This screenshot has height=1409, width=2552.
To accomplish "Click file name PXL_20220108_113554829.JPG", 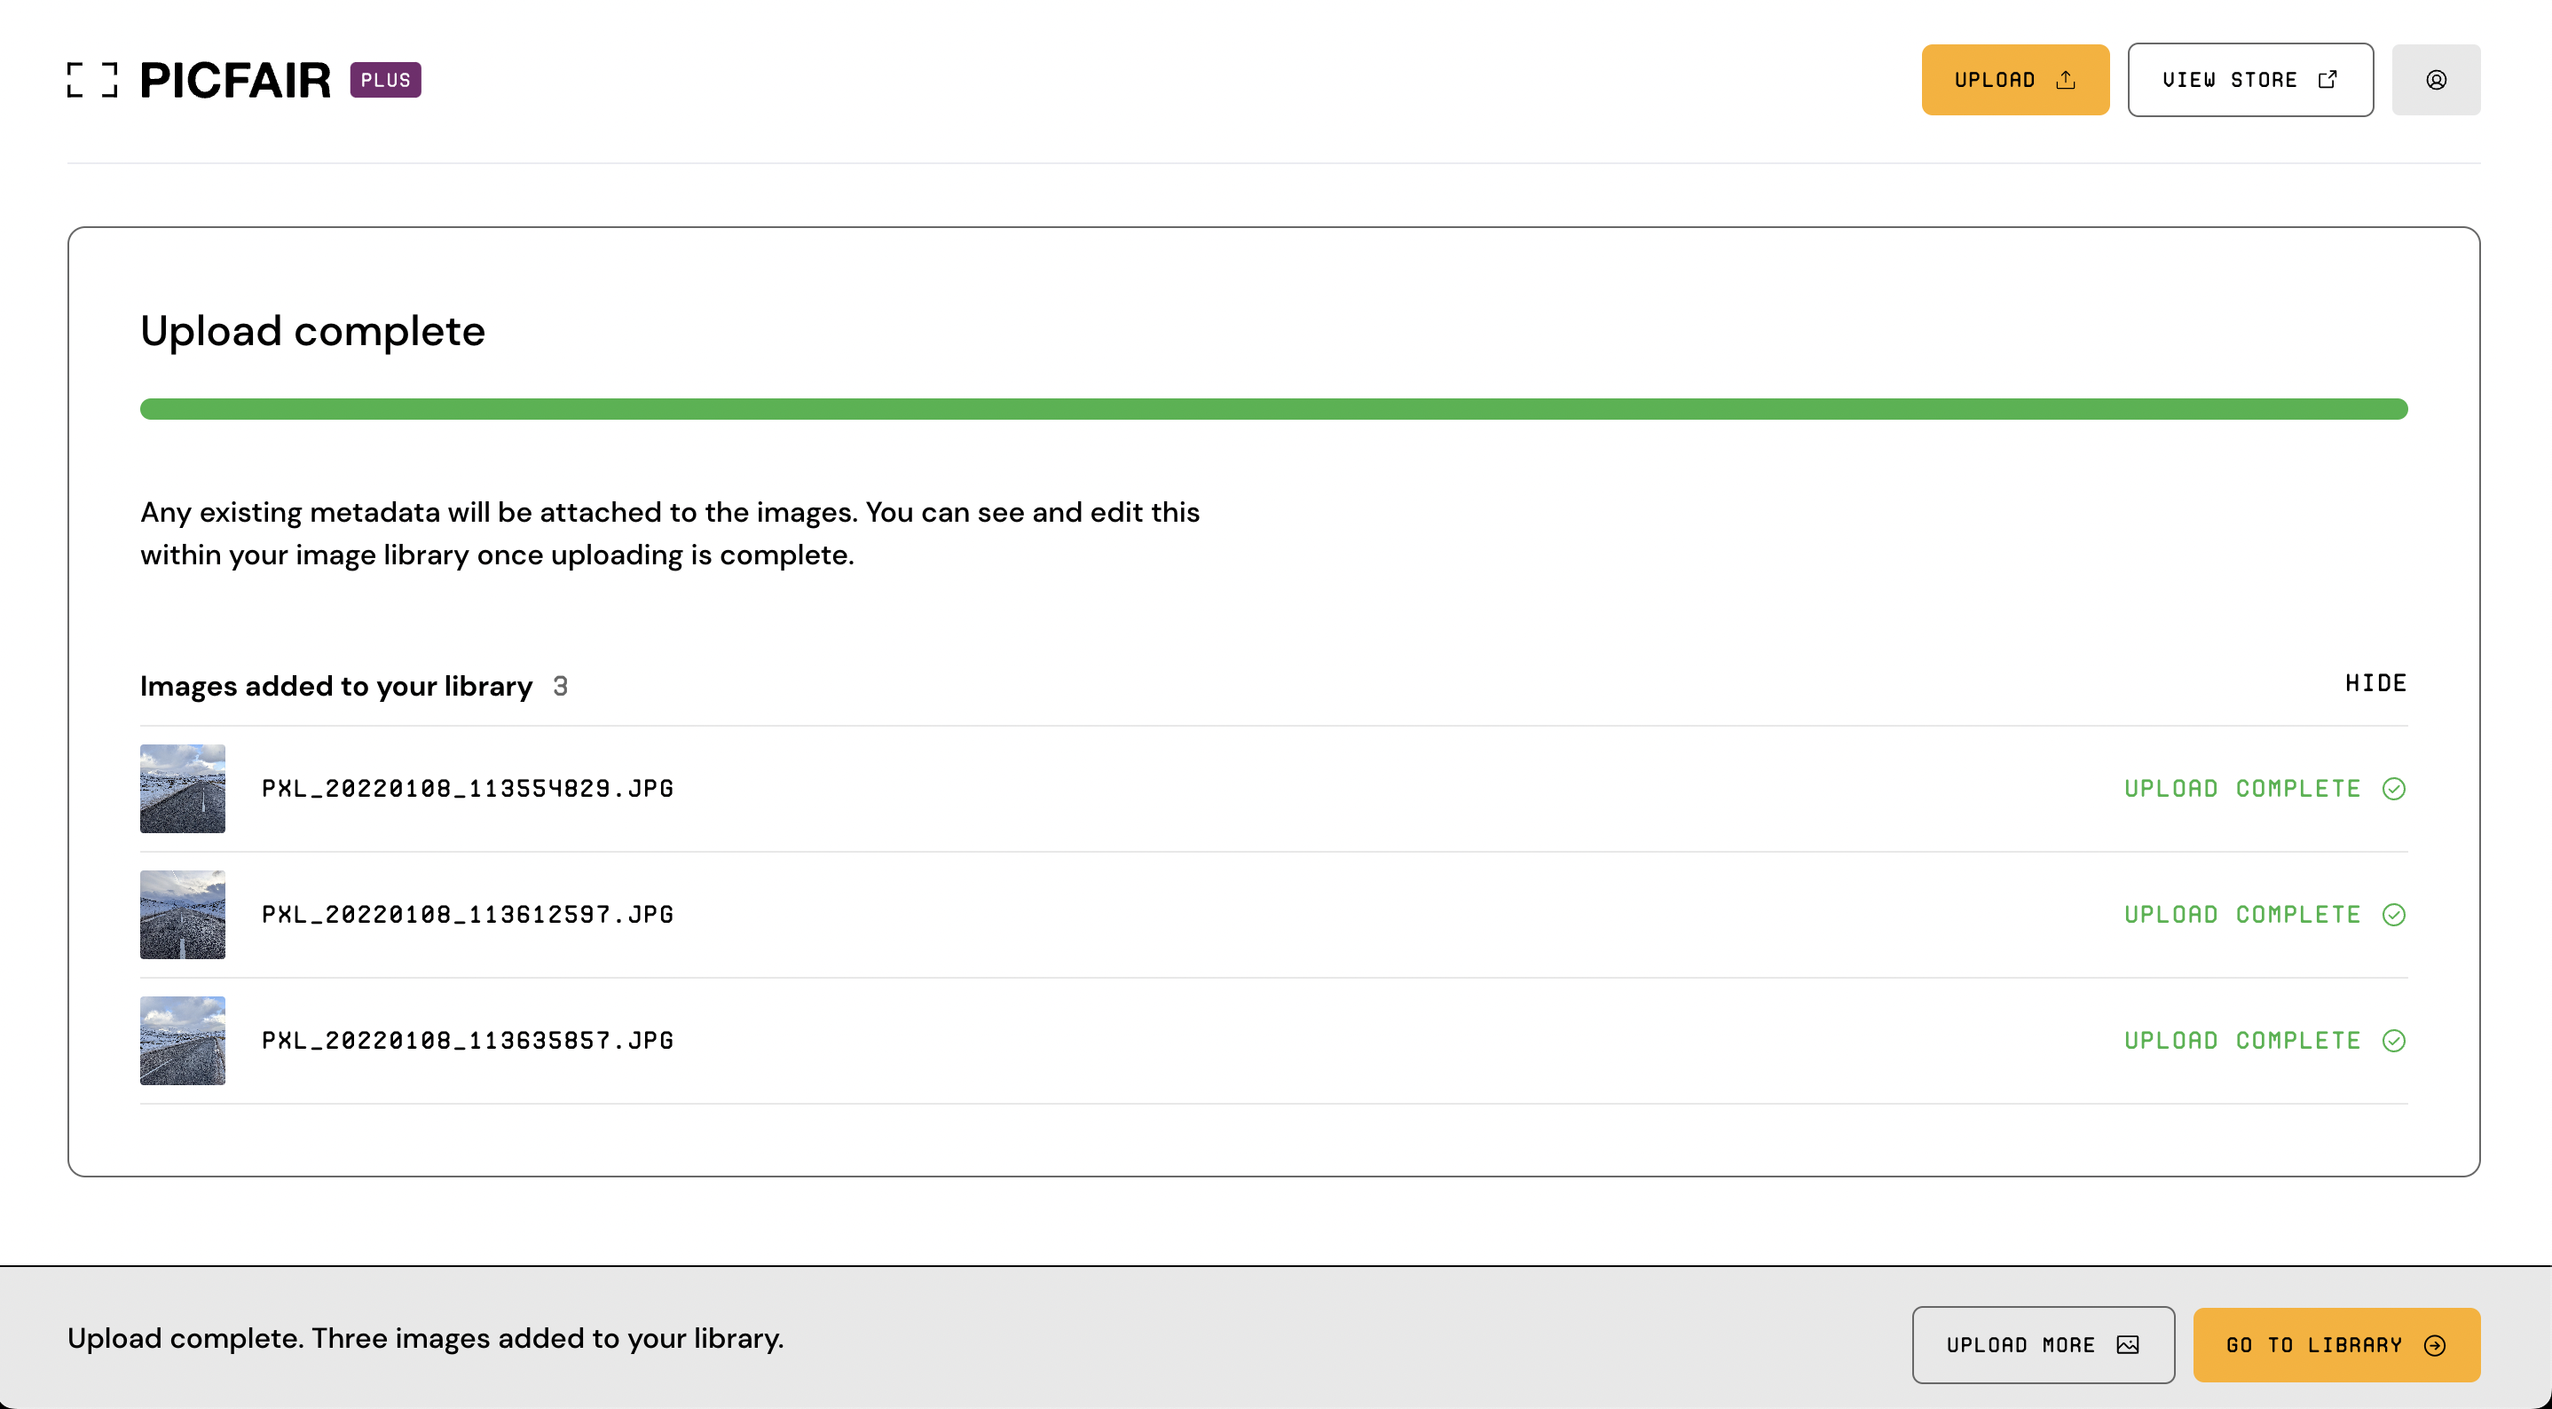I will pos(468,789).
